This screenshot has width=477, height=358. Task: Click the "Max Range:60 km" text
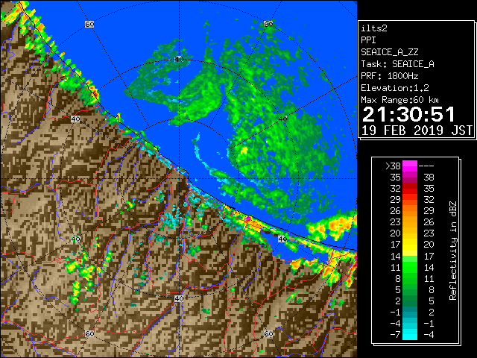pos(399,100)
